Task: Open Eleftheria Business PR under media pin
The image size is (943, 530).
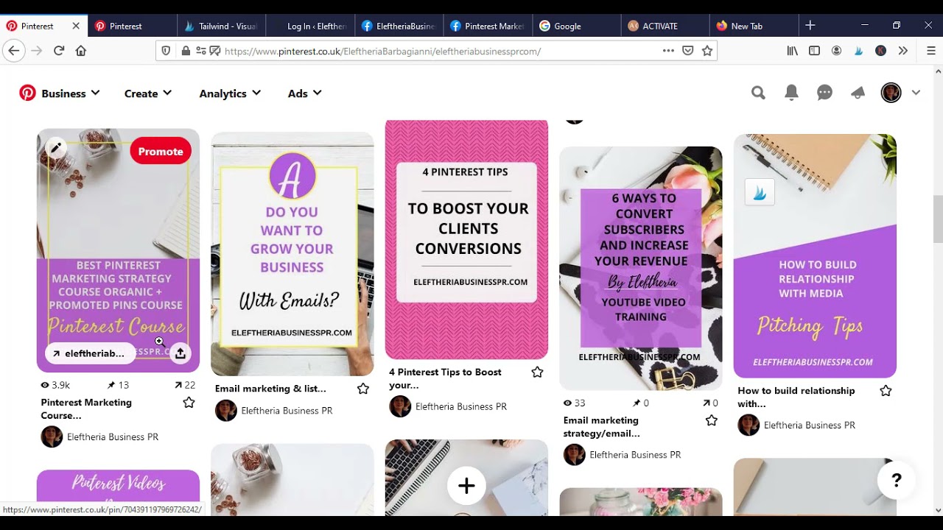Action: 809,425
